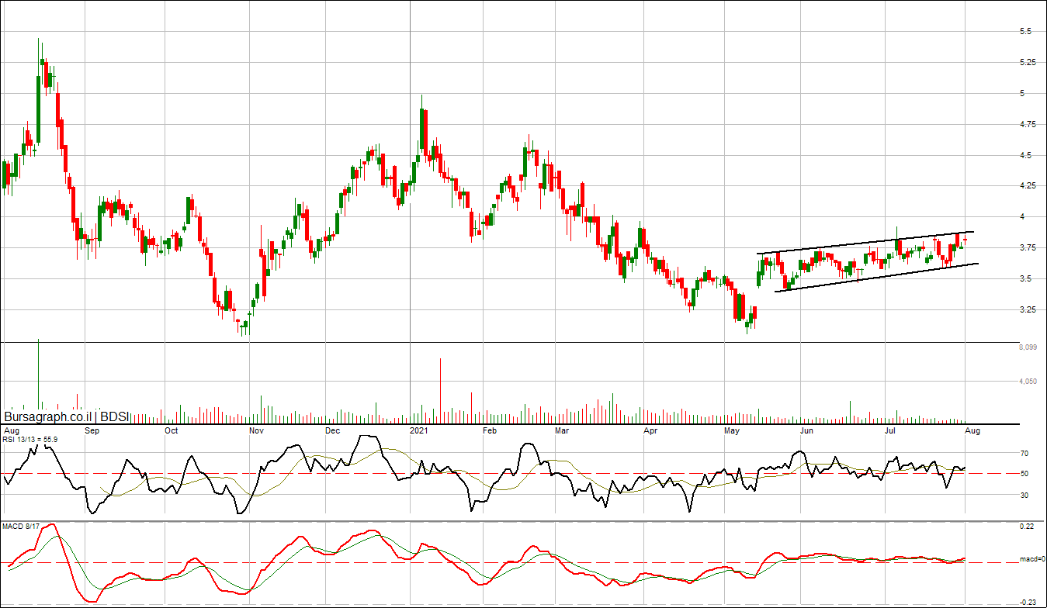
Task: Click the 4.5 price axis label
Action: (1025, 155)
